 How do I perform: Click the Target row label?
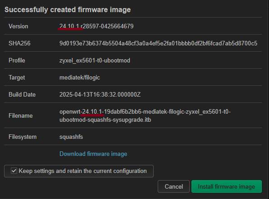[17, 77]
